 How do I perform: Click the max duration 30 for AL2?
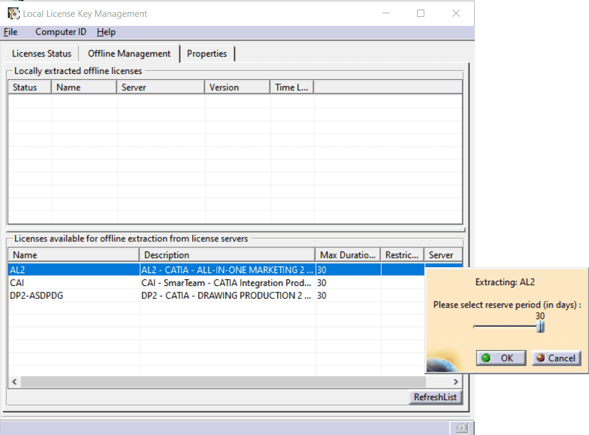point(322,270)
